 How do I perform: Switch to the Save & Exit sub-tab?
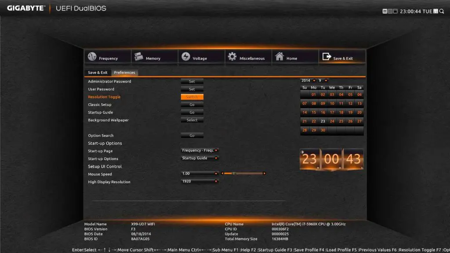(x=98, y=72)
